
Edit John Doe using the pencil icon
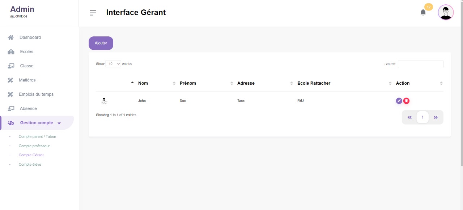point(399,100)
